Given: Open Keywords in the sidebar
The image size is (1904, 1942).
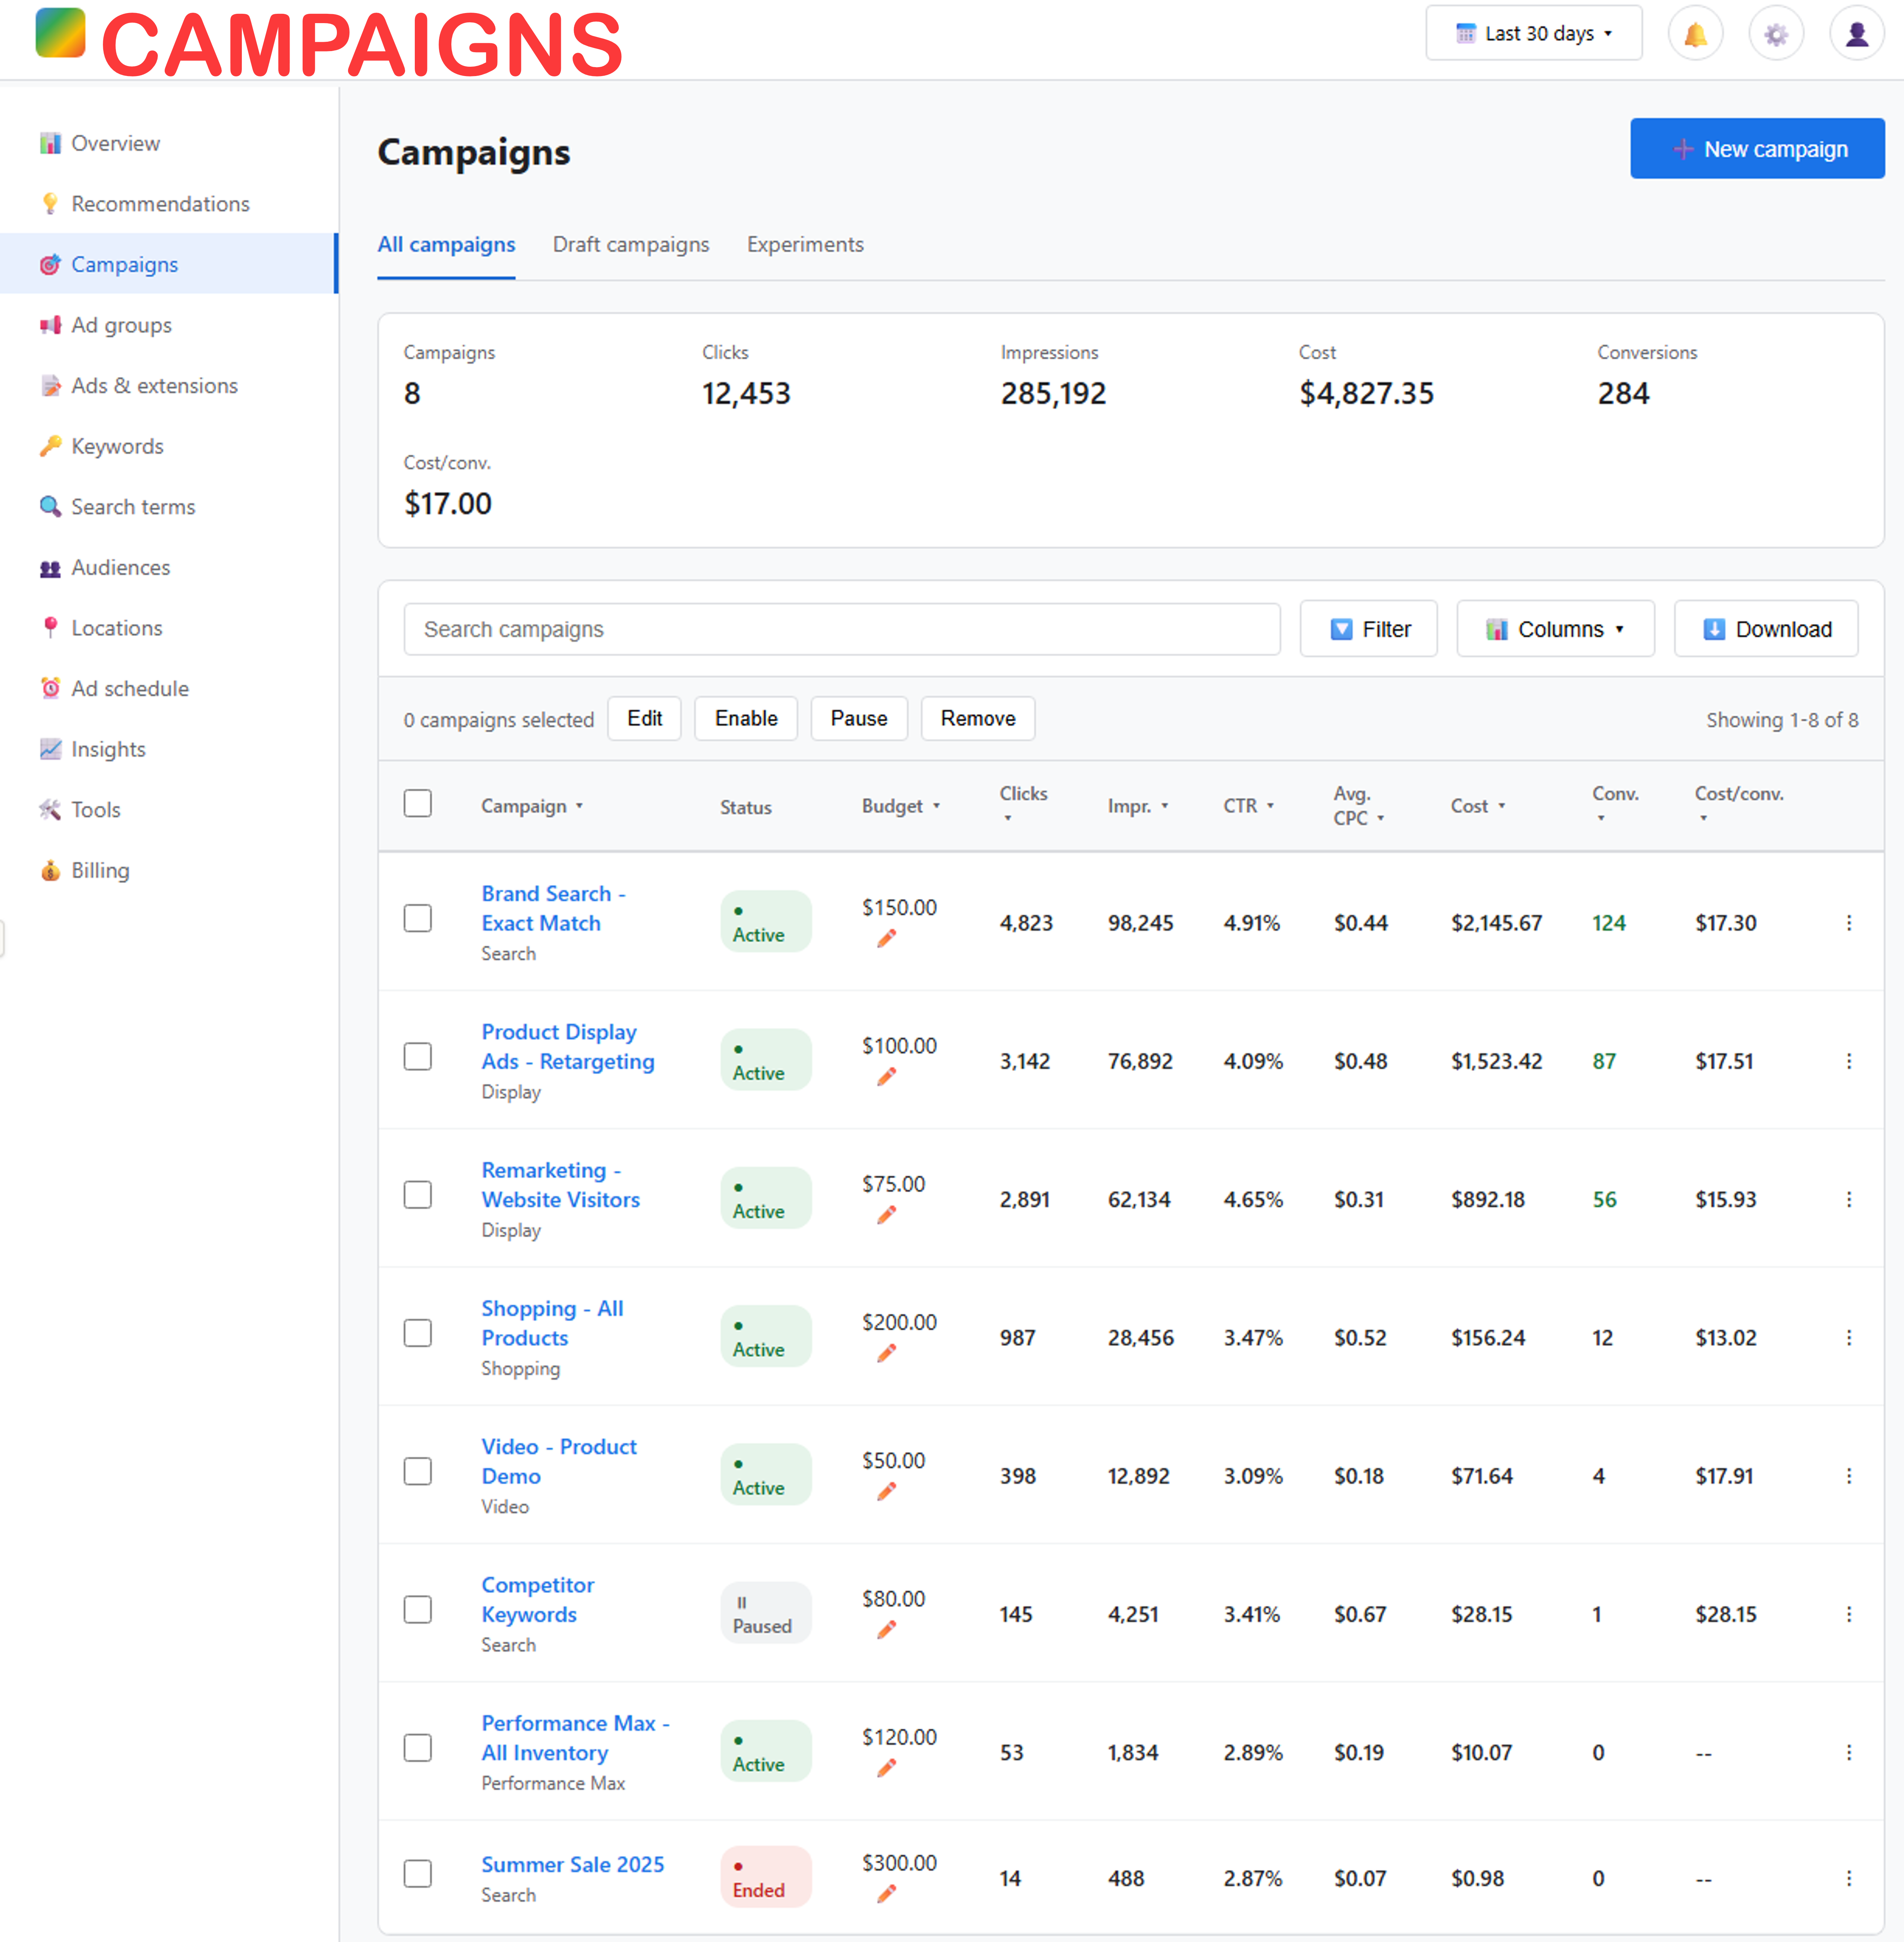Looking at the screenshot, I should [x=117, y=446].
